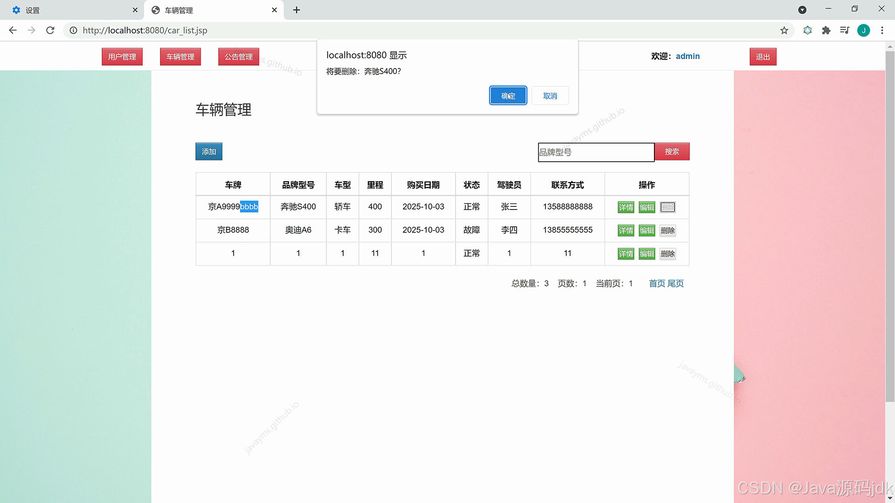Screen dimensions: 895x503
Task: Click the 京B8888 plate cell
Action: click(233, 230)
